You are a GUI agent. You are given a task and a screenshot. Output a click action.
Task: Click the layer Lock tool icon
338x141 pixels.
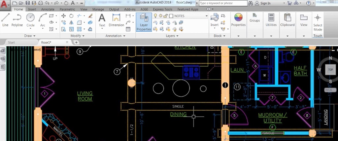pyautogui.click(x=175, y=22)
